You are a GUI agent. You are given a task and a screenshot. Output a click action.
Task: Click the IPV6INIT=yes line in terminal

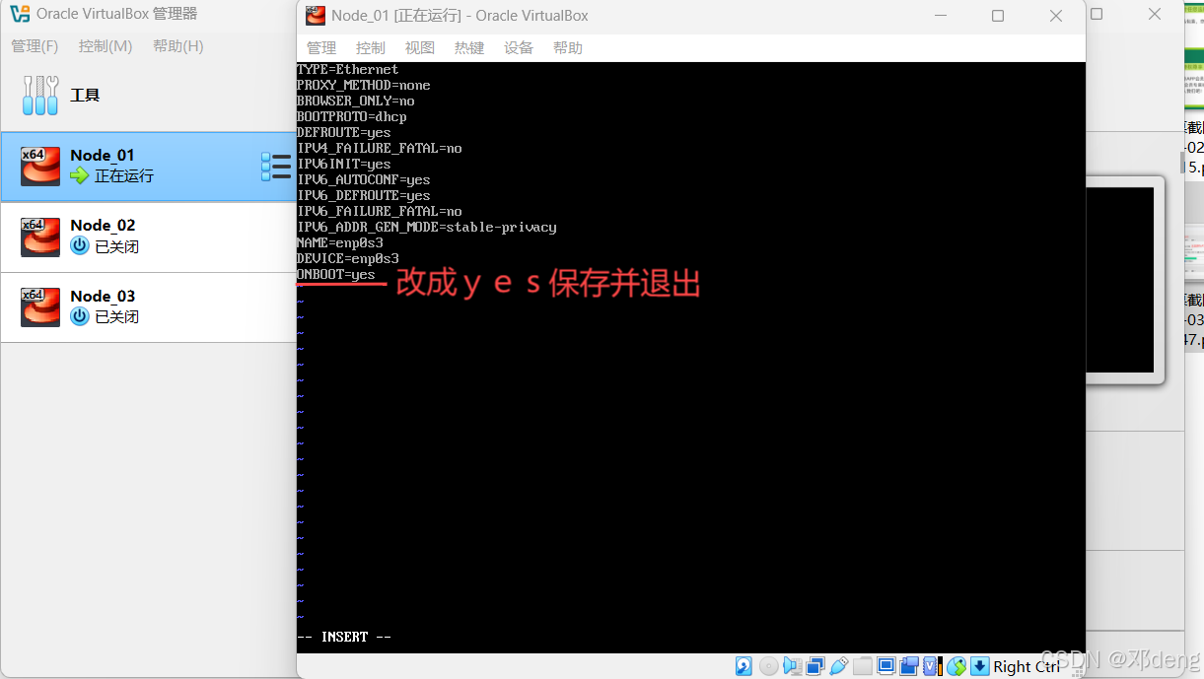coord(344,164)
